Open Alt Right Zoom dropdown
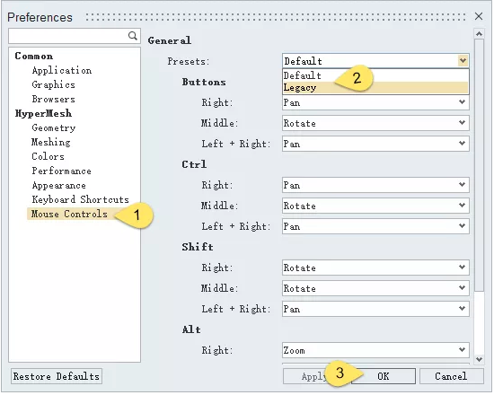 (375, 350)
